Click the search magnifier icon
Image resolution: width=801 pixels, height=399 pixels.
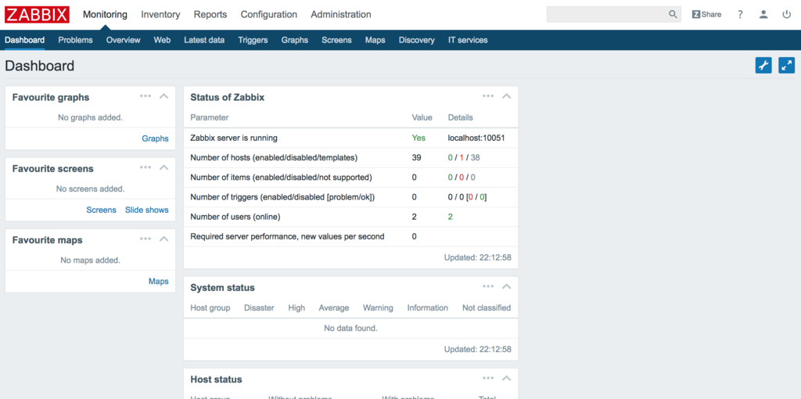[673, 14]
